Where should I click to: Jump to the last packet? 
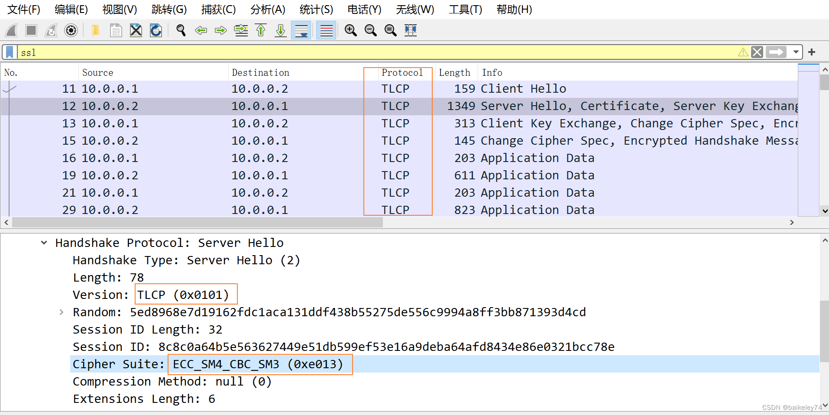point(281,30)
